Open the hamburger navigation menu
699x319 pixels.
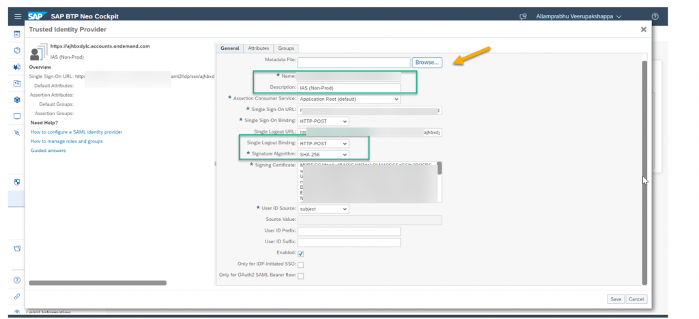coord(17,16)
